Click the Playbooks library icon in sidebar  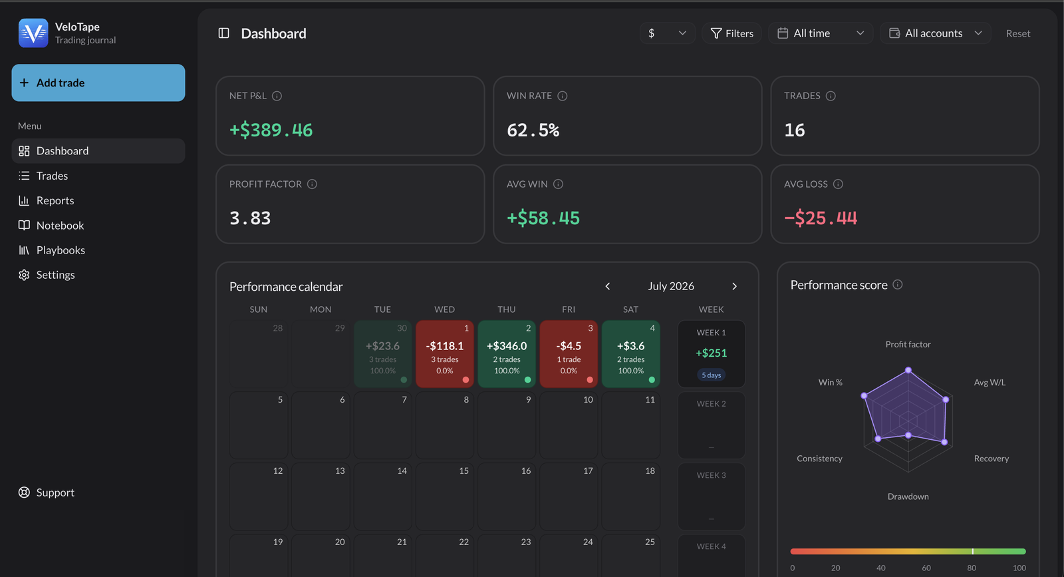[24, 250]
